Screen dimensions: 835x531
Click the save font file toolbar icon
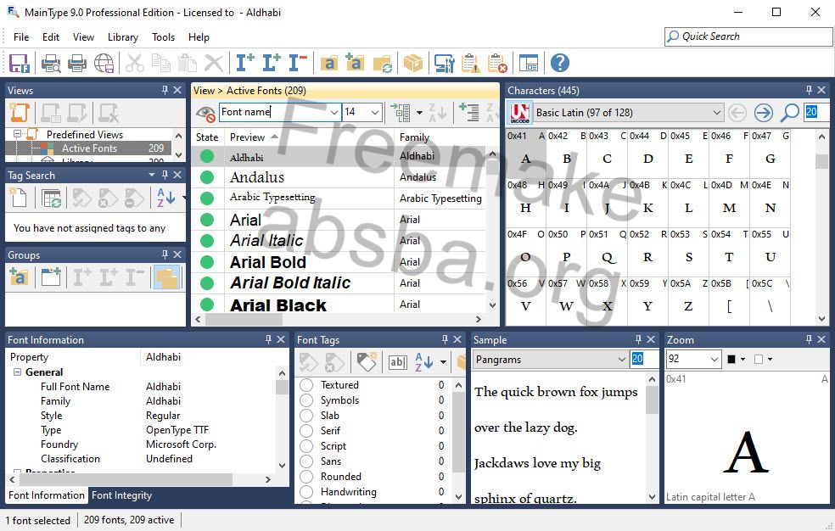point(20,64)
